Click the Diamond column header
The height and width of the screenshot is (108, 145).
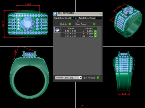[x=89, y=28]
